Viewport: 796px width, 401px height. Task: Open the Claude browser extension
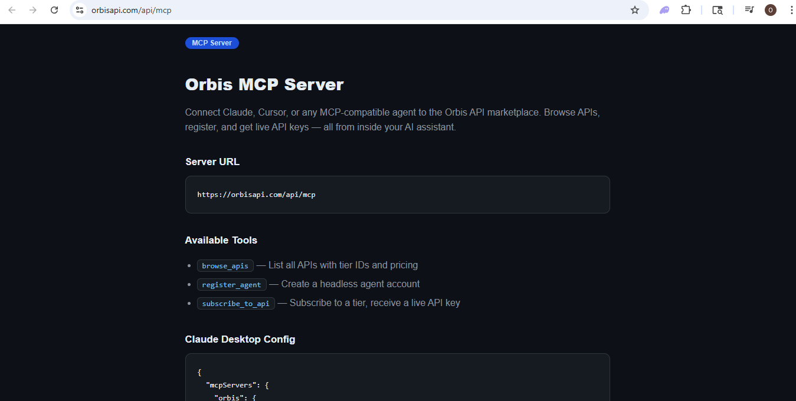pos(664,9)
